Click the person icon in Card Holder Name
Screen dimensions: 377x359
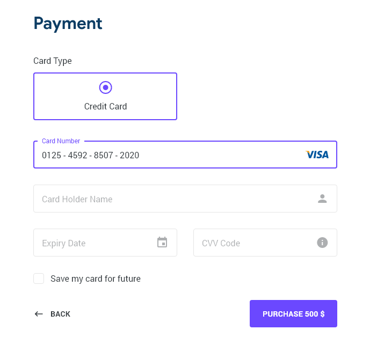coord(322,199)
